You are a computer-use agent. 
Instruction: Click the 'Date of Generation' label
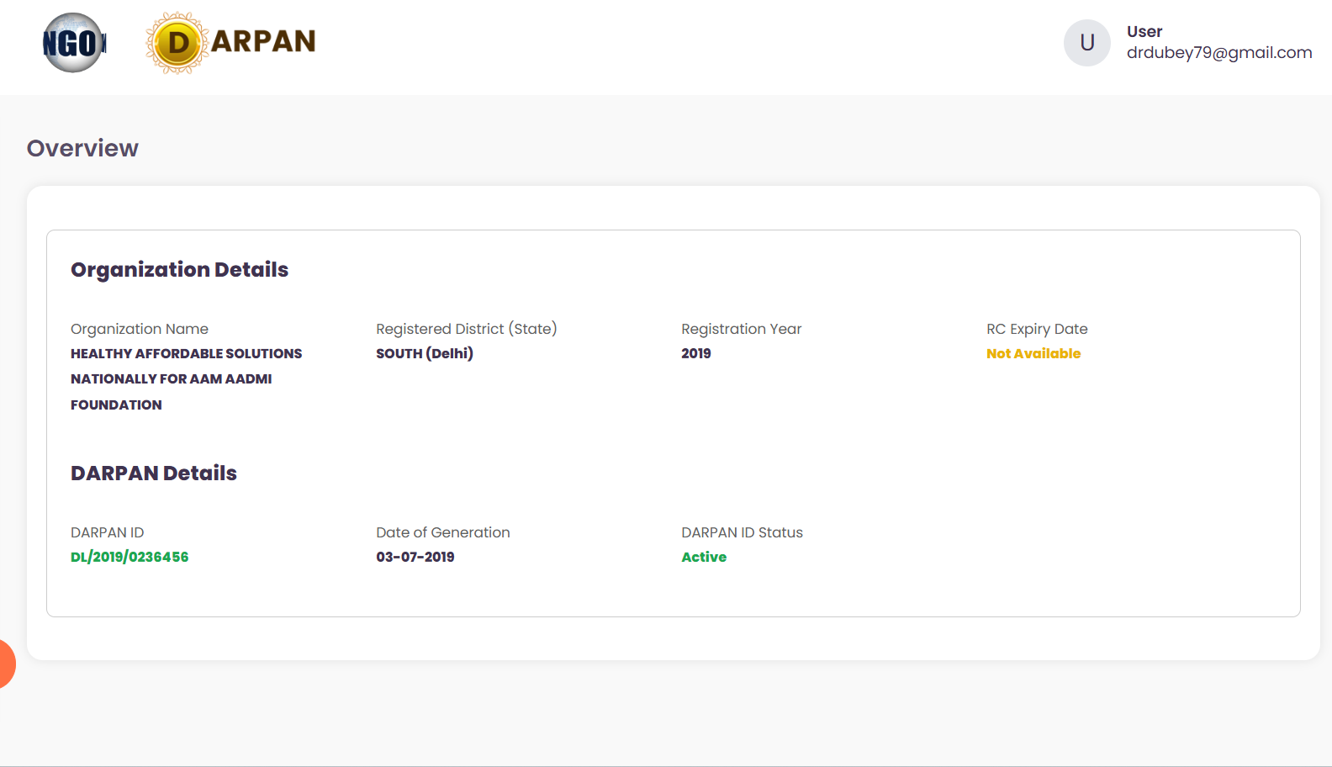[x=443, y=532]
